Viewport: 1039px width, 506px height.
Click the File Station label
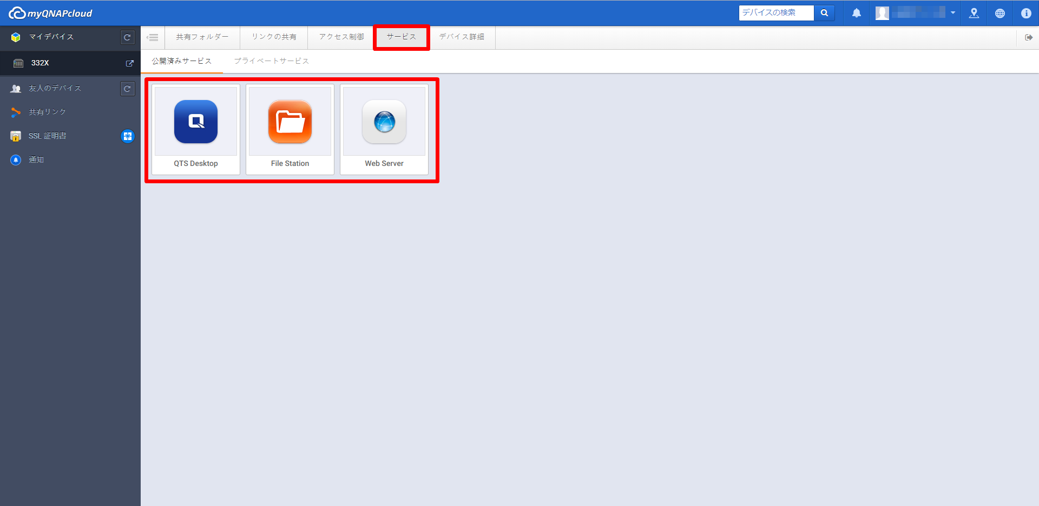pyautogui.click(x=290, y=163)
